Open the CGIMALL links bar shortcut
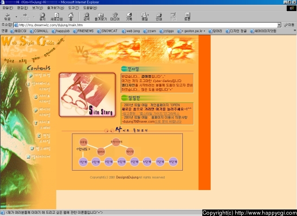 point(39,31)
